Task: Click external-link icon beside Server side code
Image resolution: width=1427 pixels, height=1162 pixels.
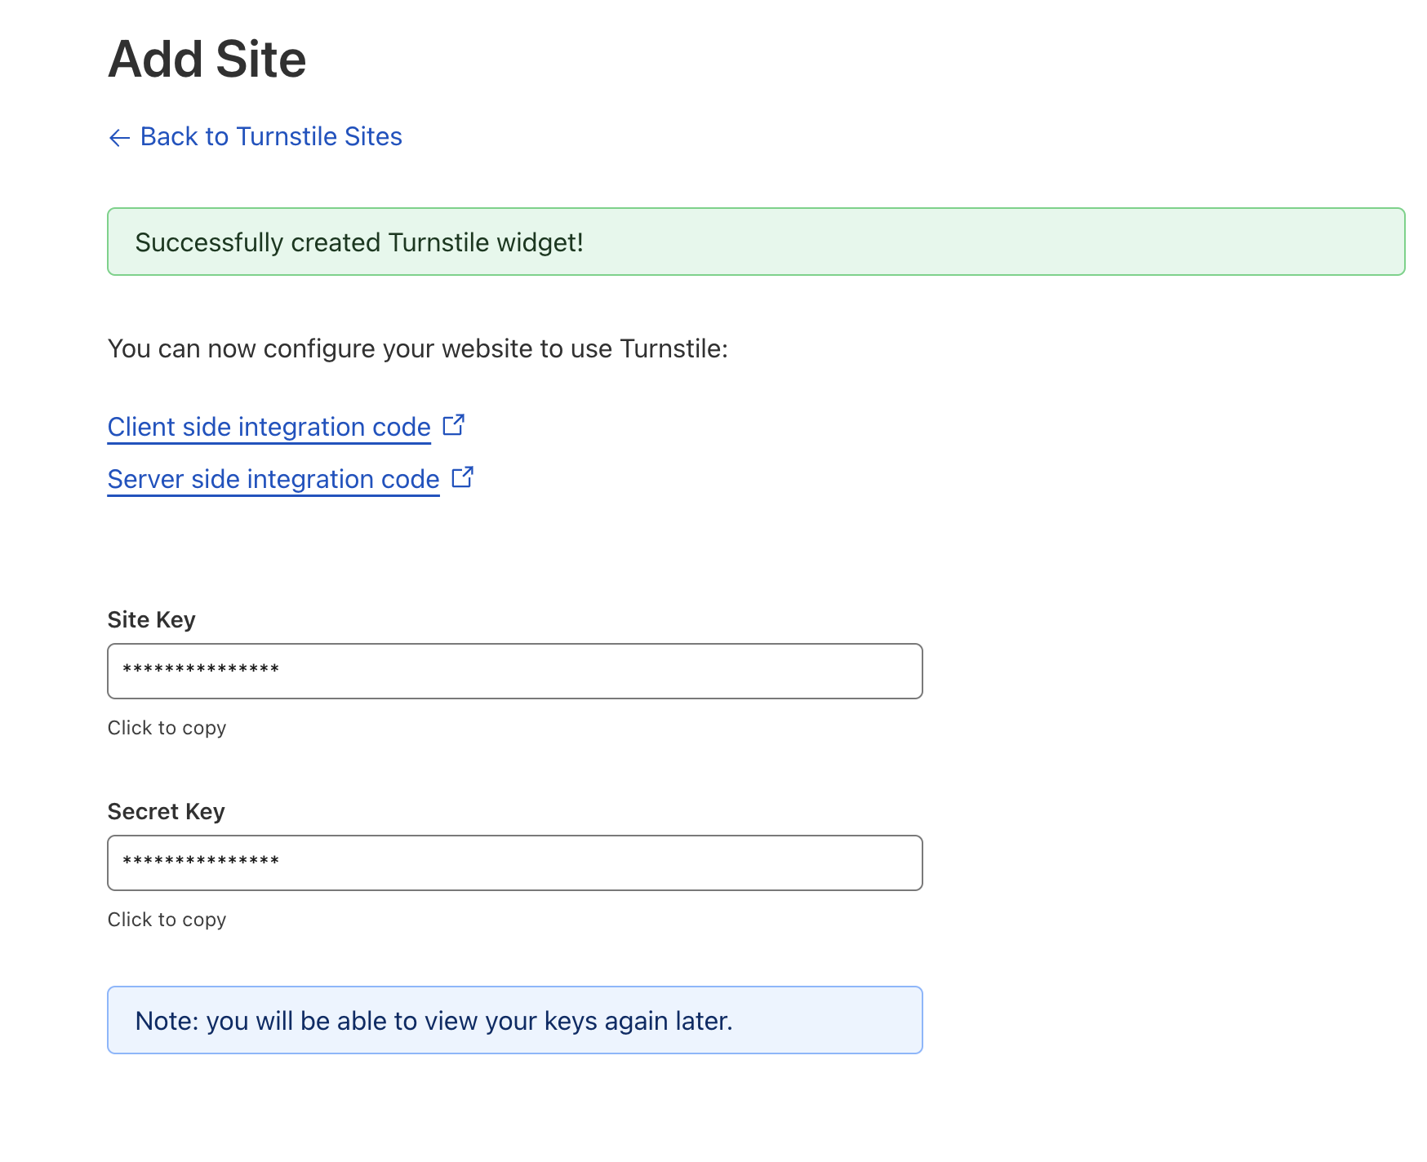Action: pyautogui.click(x=463, y=477)
